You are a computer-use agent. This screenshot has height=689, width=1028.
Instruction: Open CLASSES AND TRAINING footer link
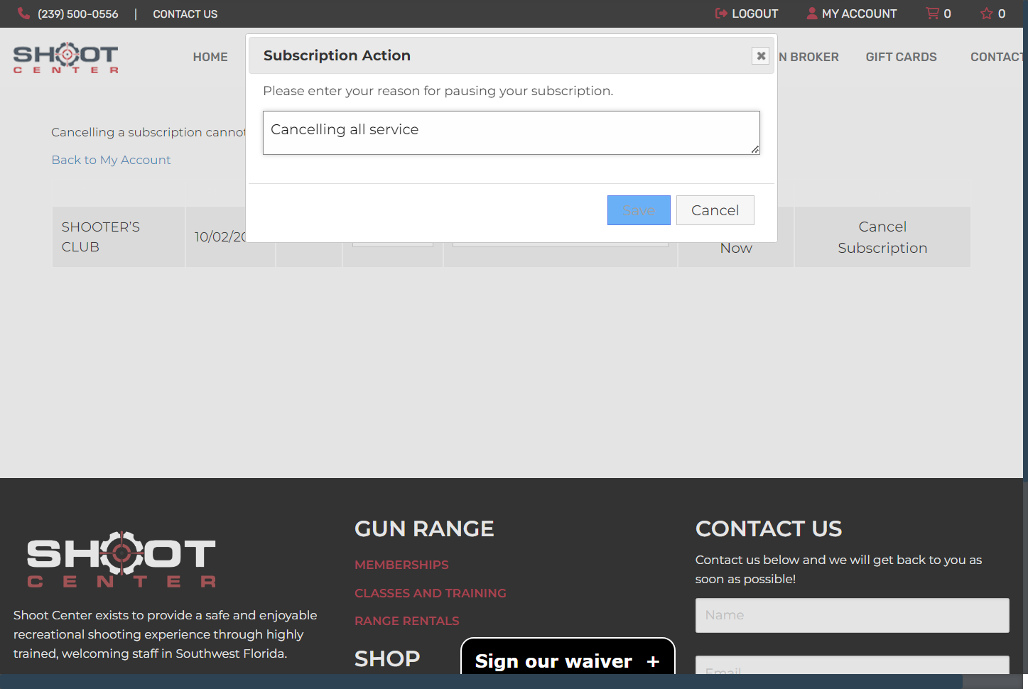click(x=431, y=593)
